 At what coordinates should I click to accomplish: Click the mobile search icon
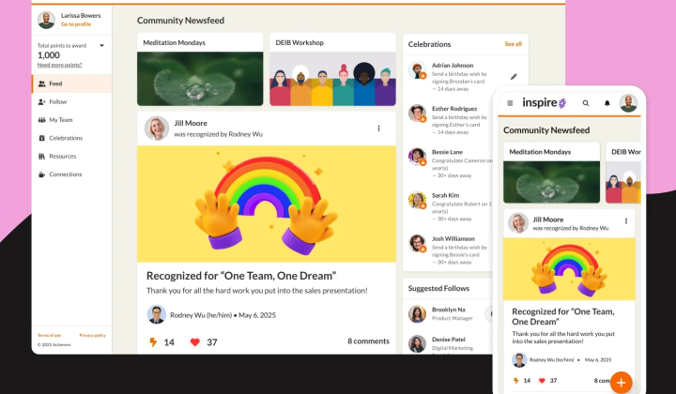coord(586,103)
